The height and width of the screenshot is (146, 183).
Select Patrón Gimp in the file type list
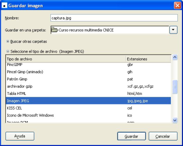88,79
